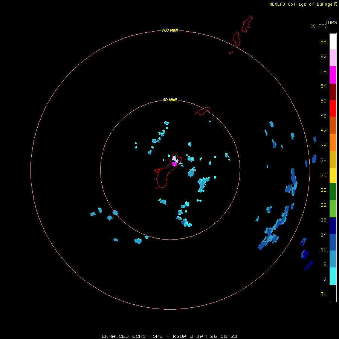Viewport: 339px width, 339px height.
Task: Click the "42" legend value
Action: click(324, 131)
